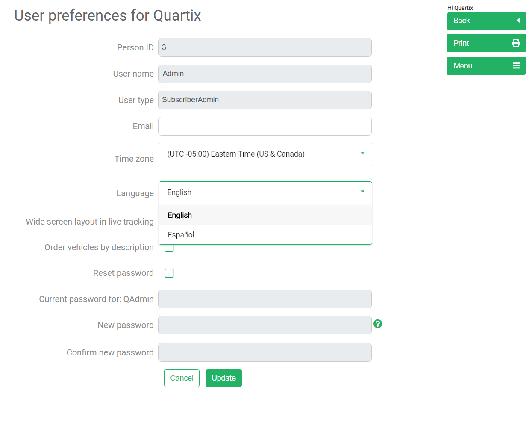Choose English from the language list

pos(265,215)
